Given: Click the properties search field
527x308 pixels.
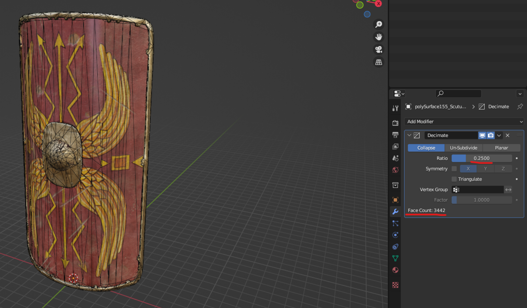Looking at the screenshot, I should point(458,94).
